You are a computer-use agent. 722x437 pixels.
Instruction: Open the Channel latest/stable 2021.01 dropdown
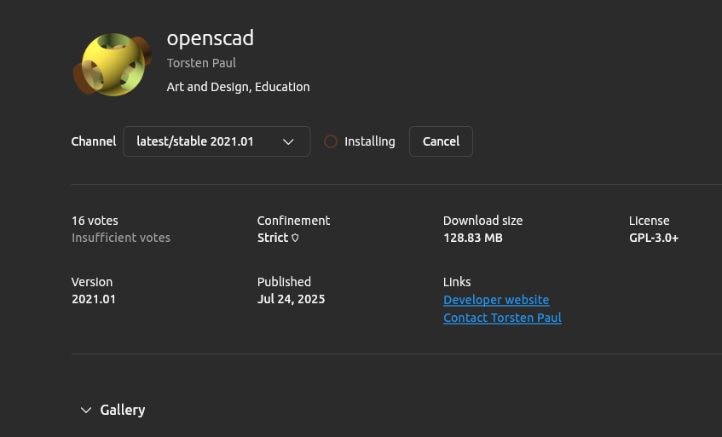[217, 141]
